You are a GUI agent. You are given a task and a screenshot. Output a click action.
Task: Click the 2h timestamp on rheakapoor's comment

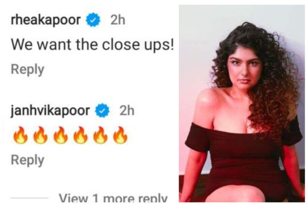click(x=117, y=20)
